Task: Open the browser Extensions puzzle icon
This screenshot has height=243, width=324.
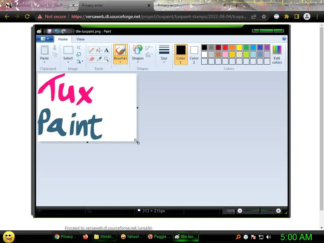Action: (x=287, y=16)
